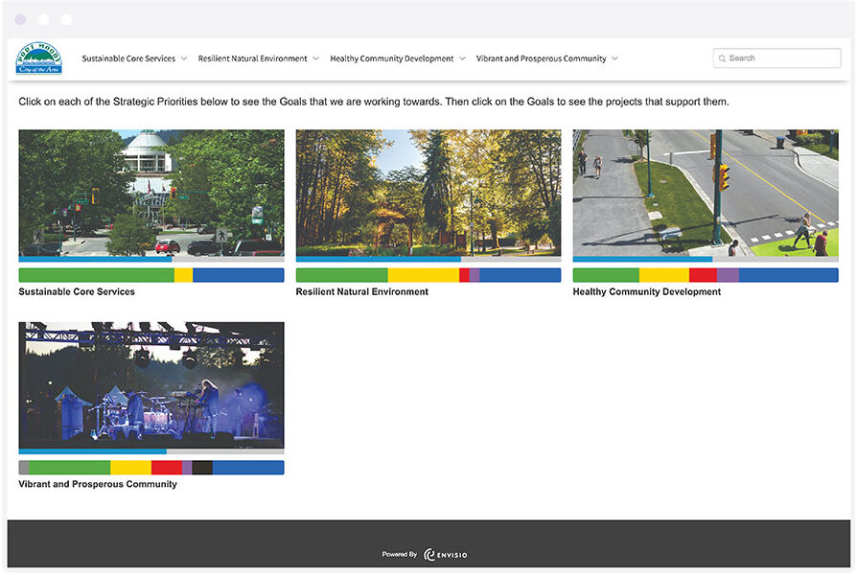Screen dimensions: 857x576
Task: Click the purple segment of Healthy Community Development status bar
Action: tap(728, 275)
